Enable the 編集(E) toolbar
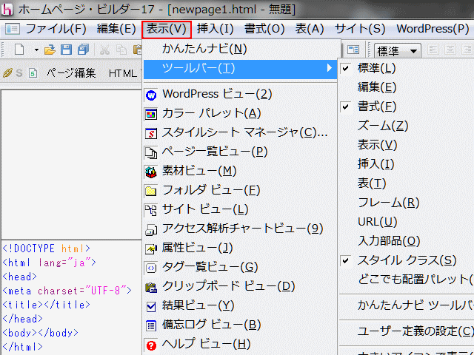This screenshot has width=474, height=355. pos(407,87)
